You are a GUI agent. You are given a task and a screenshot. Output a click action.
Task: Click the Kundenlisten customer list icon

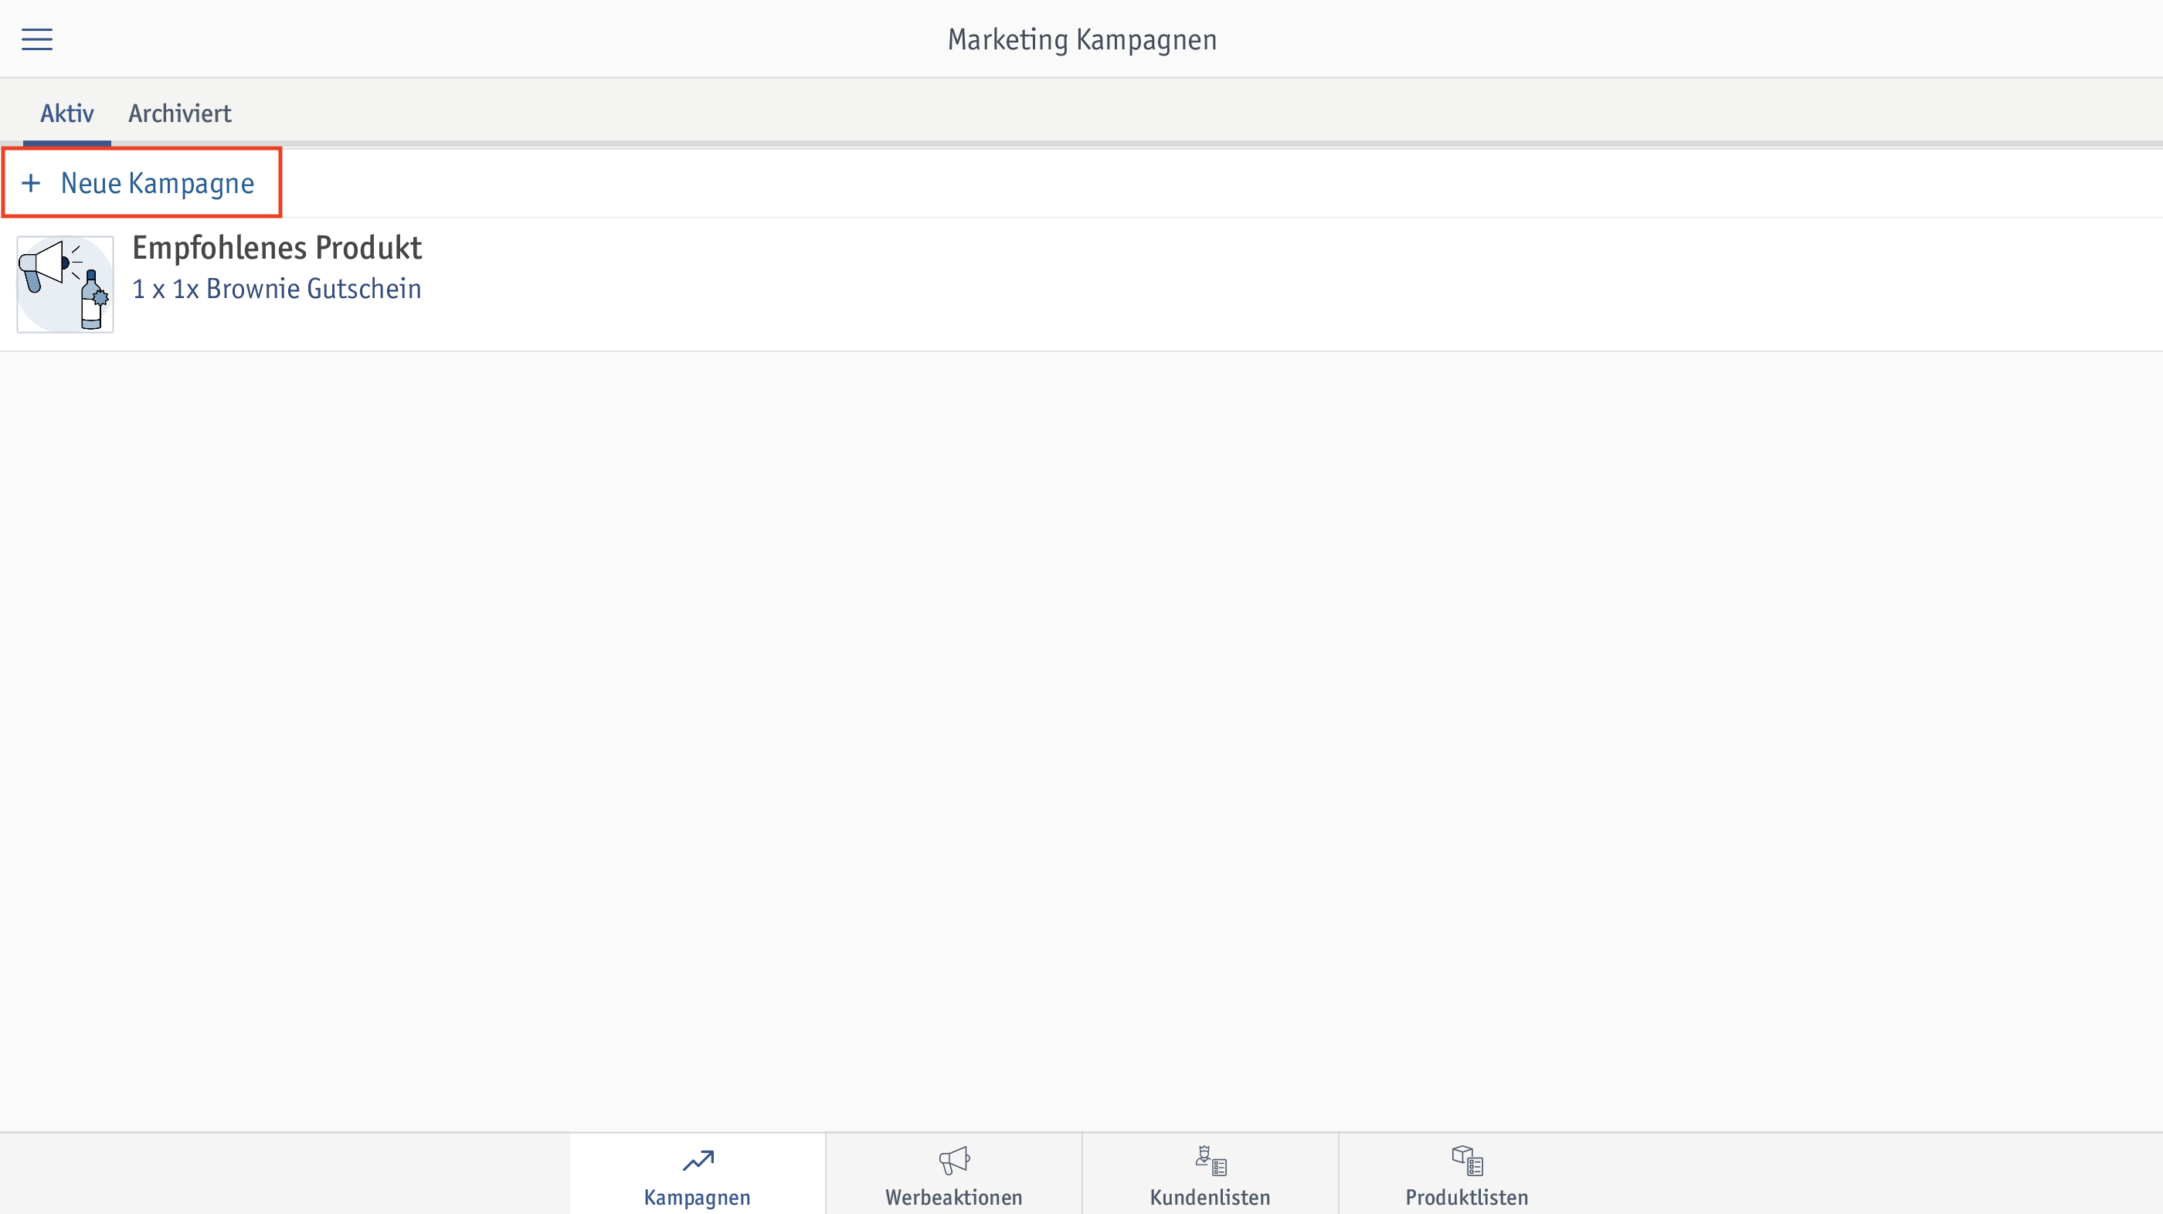coord(1211,1160)
